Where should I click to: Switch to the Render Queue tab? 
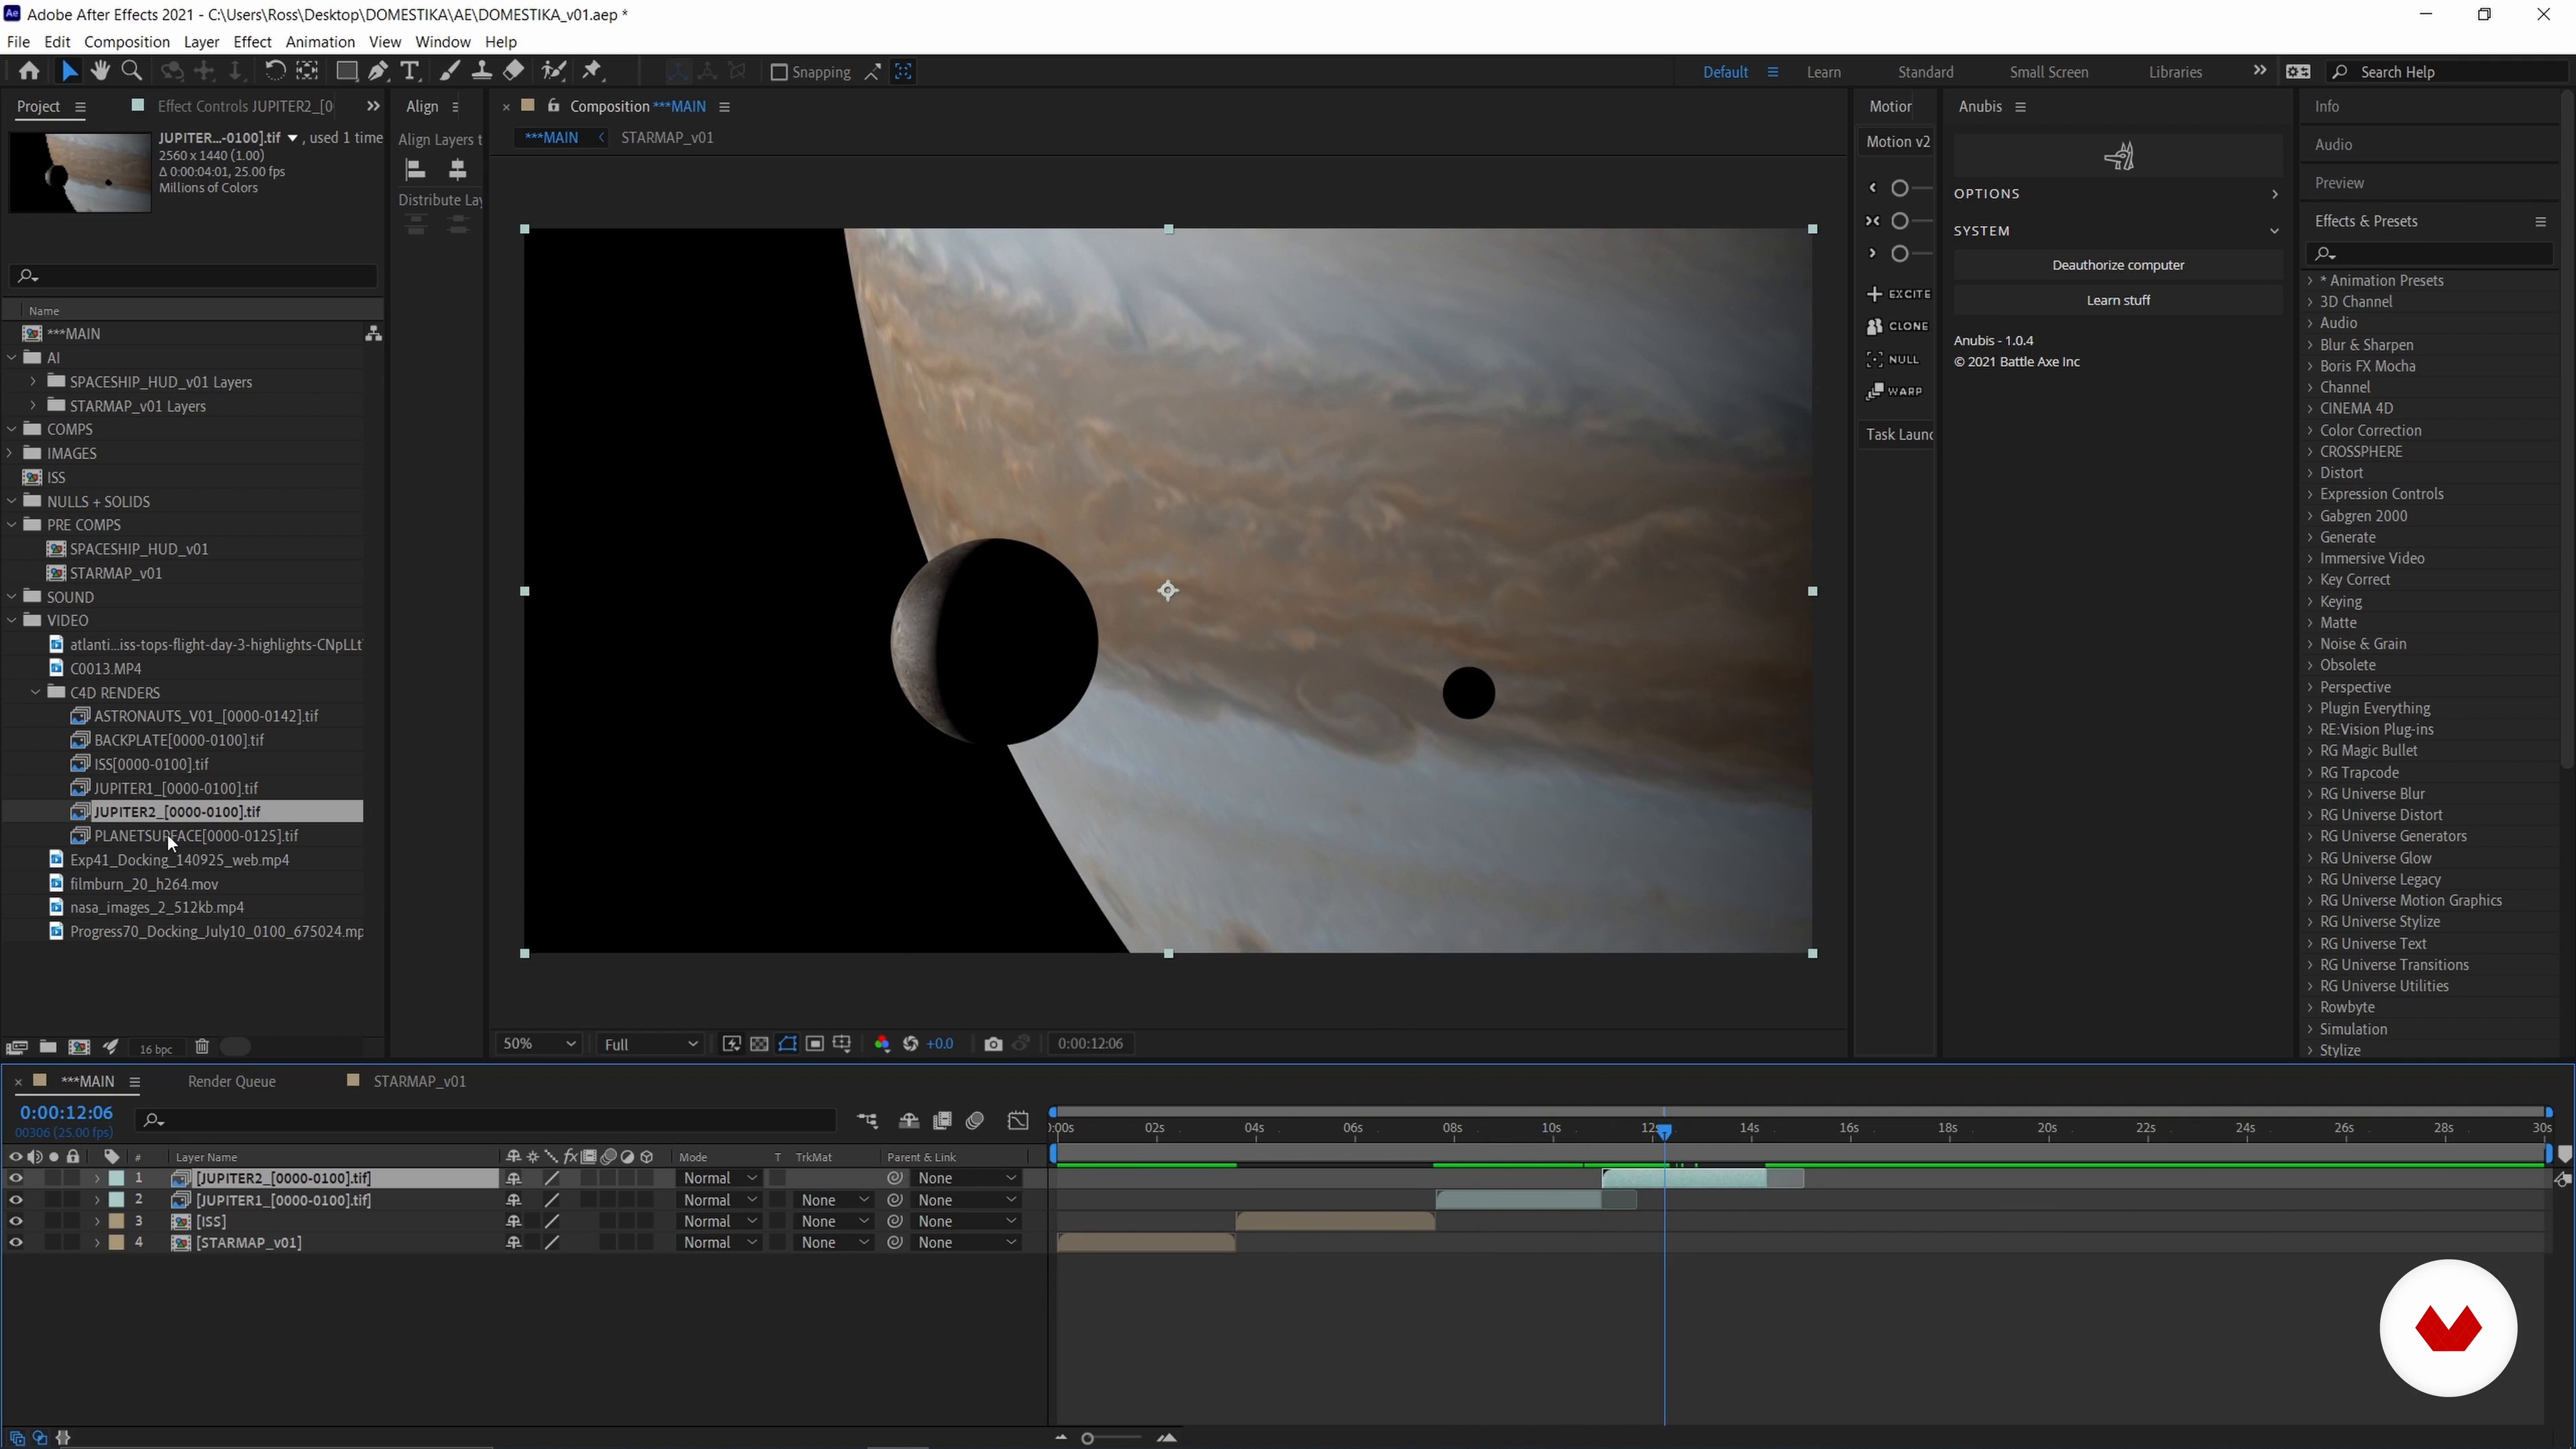[231, 1081]
